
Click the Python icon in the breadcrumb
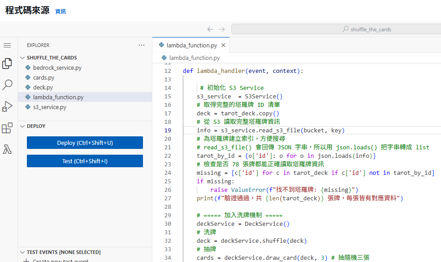[164, 58]
